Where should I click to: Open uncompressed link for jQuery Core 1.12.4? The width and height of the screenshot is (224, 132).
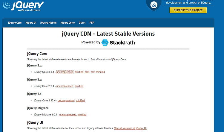point(66,100)
